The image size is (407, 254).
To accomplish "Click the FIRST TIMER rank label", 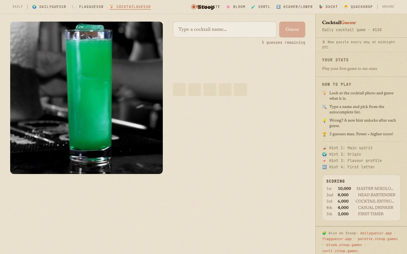I will [371, 214].
